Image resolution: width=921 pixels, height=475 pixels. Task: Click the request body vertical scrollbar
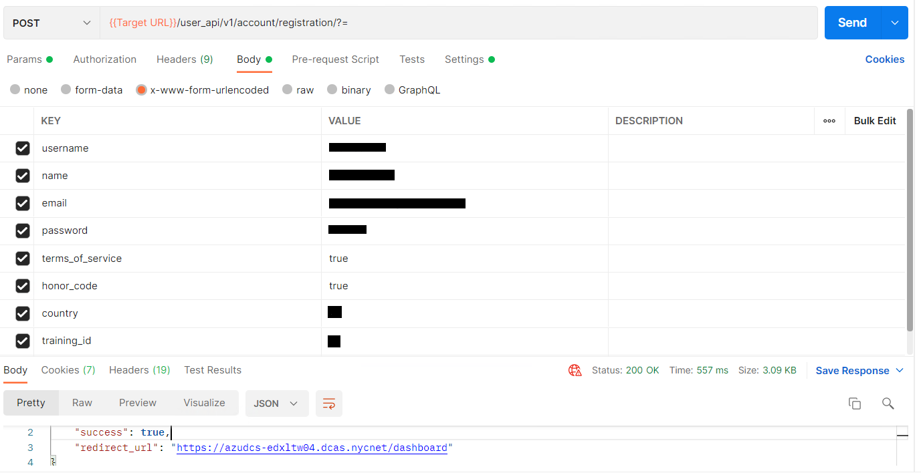point(910,220)
